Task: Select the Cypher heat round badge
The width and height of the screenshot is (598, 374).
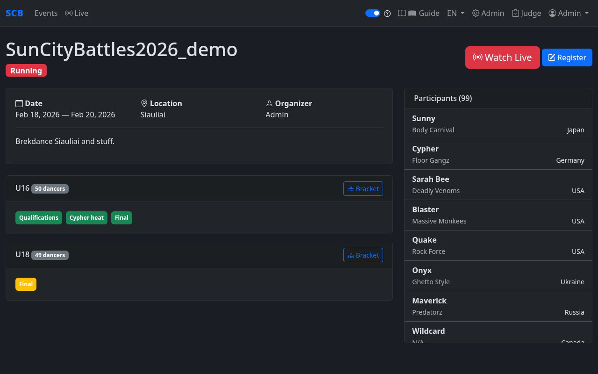Action: coord(86,218)
